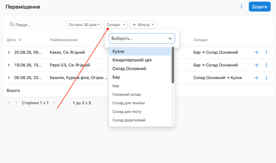
Task: Click Какао, Сік Ягідний name cell
Action: pos(67,52)
